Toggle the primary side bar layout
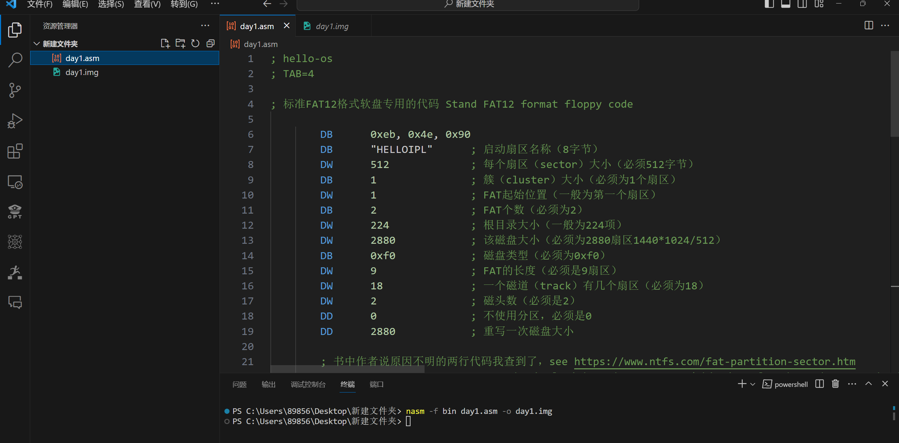 [769, 4]
